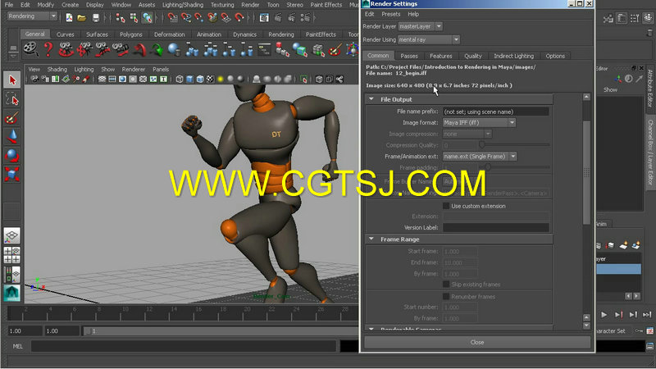Open Image format Maya IFF dropdown
The image size is (656, 369).
tap(479, 122)
